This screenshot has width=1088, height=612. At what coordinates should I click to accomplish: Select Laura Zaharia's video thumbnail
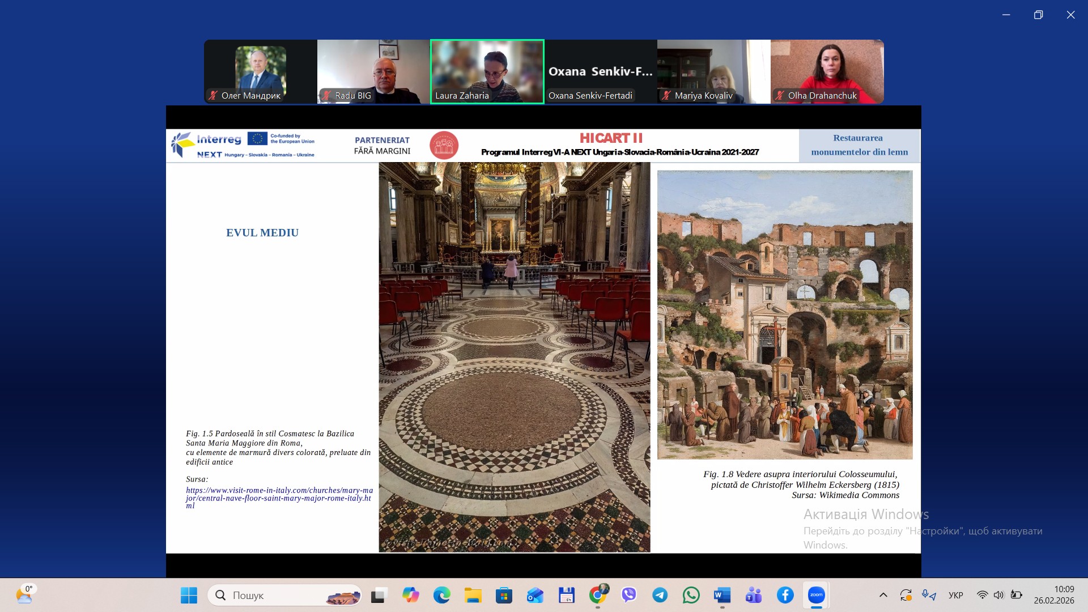point(487,71)
